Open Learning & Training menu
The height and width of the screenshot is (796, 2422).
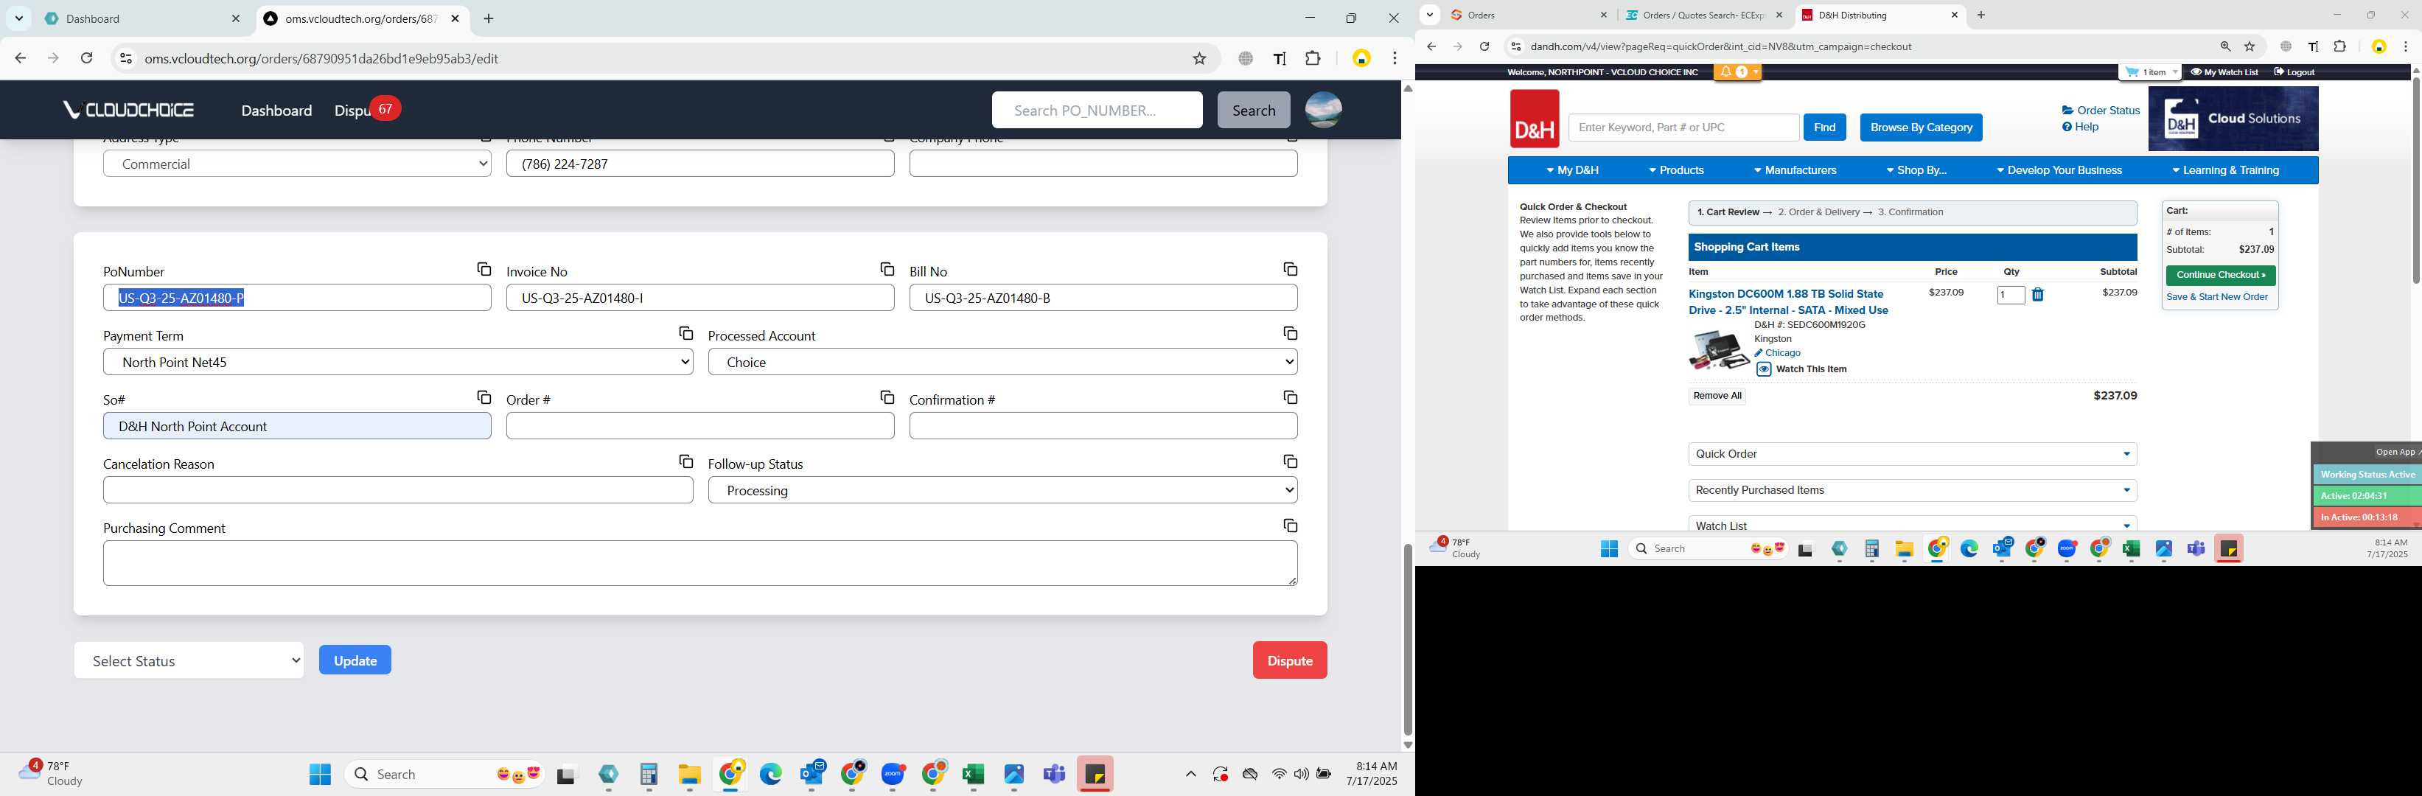(x=2224, y=170)
